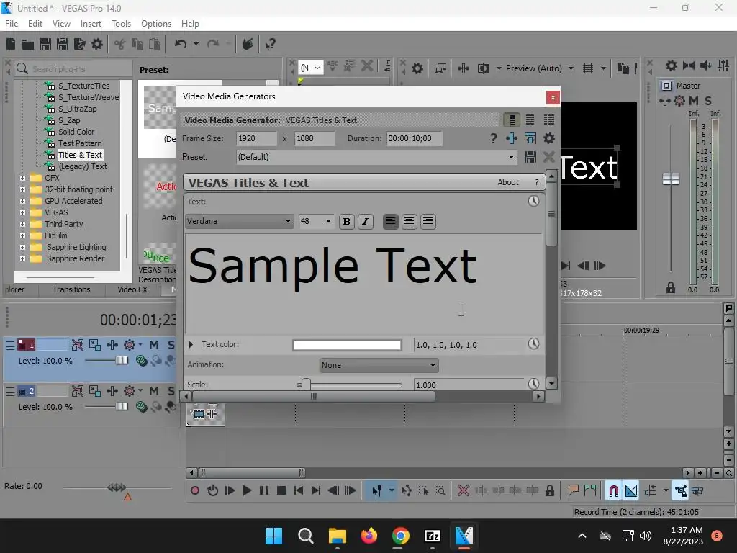The width and height of the screenshot is (737, 553).
Task: Open animation clock for Scale
Action: pos(533,384)
